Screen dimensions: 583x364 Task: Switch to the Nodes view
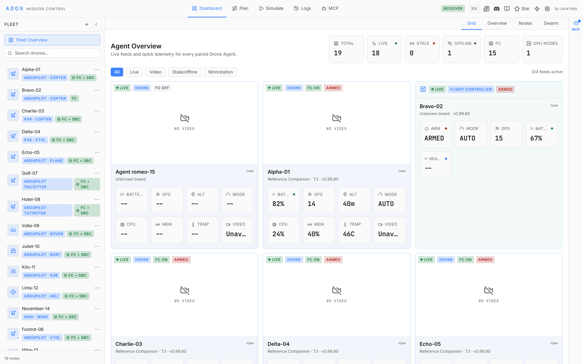tap(525, 23)
